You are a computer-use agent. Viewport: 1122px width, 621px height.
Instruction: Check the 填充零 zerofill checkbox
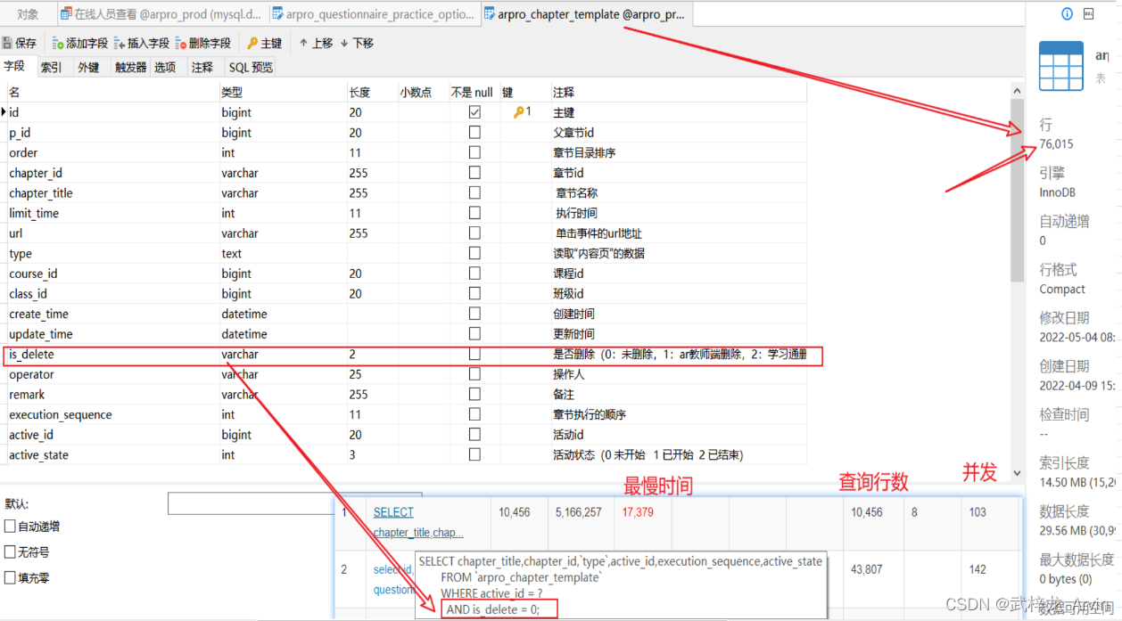10,577
